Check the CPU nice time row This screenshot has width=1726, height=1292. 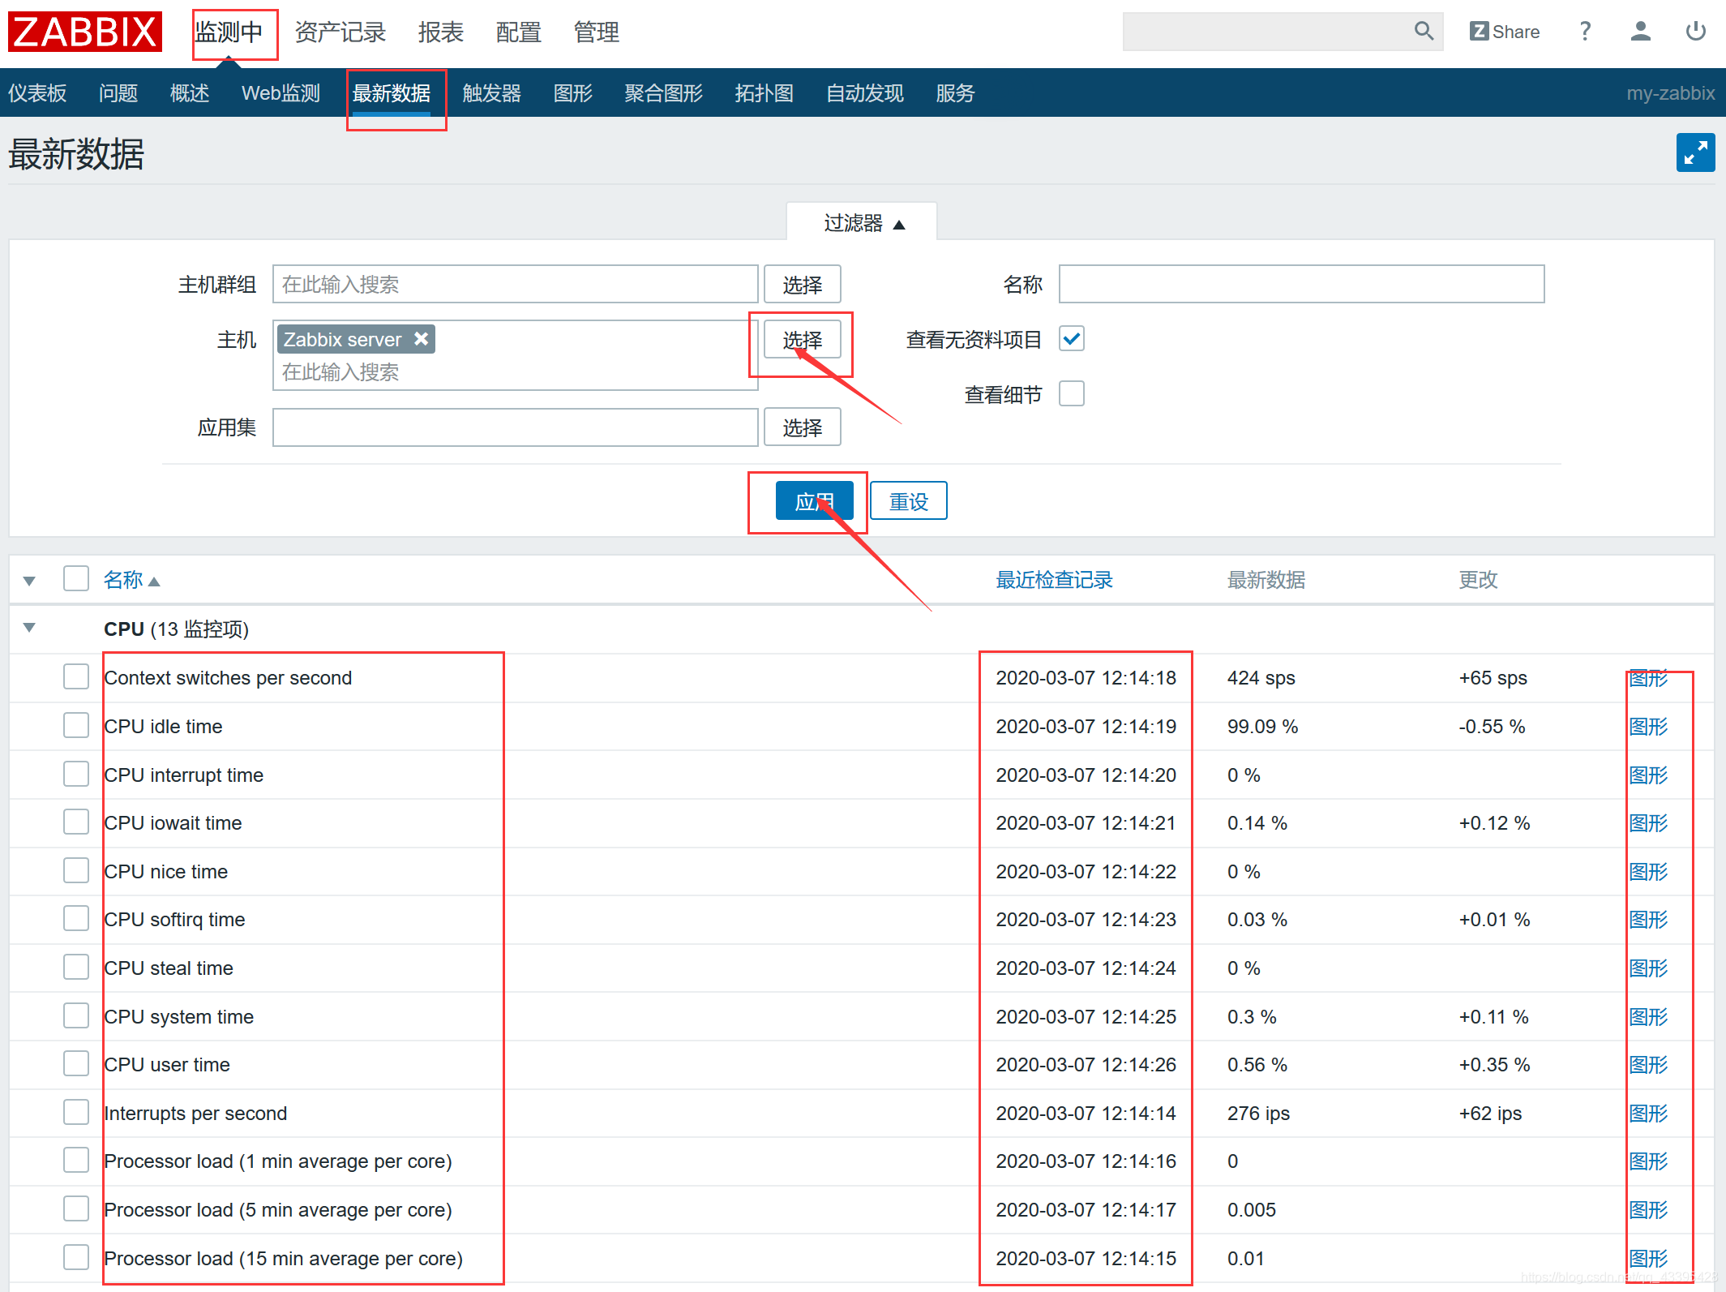(76, 871)
